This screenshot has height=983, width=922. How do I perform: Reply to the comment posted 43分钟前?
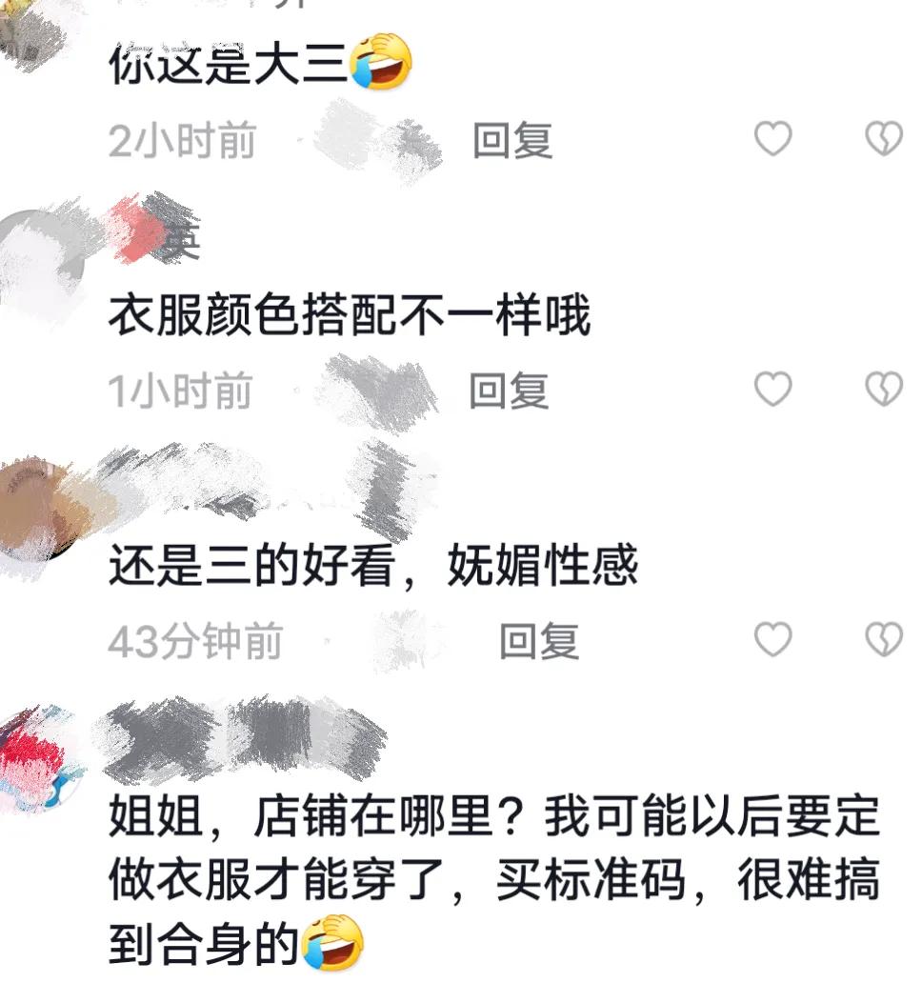pos(539,641)
